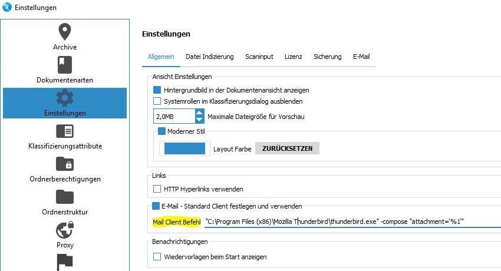This screenshot has height=271, width=501.
Task: Click the Einstellungen gear icon
Action: pos(65,98)
